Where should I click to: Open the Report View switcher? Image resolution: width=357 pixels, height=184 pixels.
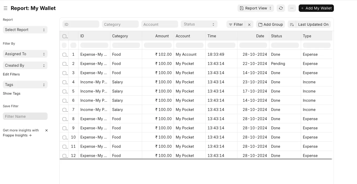[x=256, y=8]
